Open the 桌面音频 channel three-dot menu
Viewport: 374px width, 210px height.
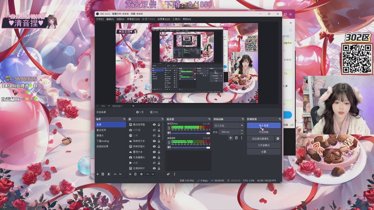pyautogui.click(x=169, y=142)
